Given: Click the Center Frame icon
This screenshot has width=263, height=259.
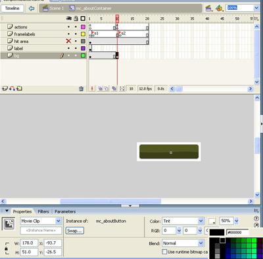Looking at the screenshot, I should click(92, 88).
